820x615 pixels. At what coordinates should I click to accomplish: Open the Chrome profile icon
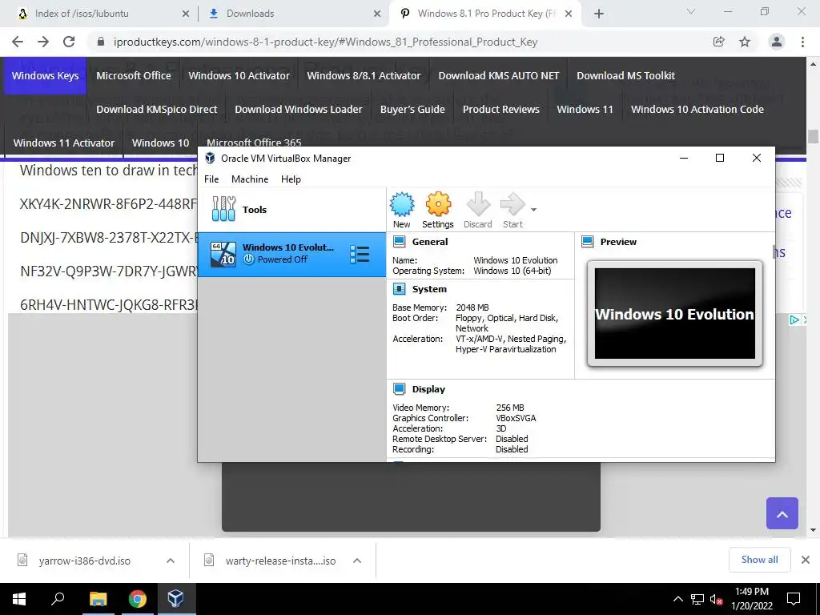(777, 42)
